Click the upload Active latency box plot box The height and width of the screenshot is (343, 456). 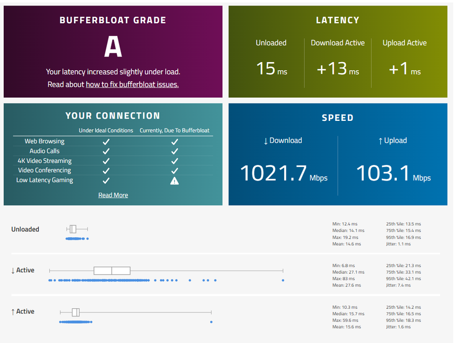click(x=76, y=312)
